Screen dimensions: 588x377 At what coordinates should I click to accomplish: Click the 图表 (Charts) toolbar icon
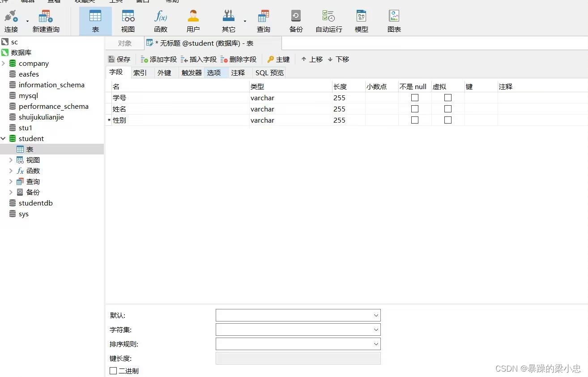394,20
